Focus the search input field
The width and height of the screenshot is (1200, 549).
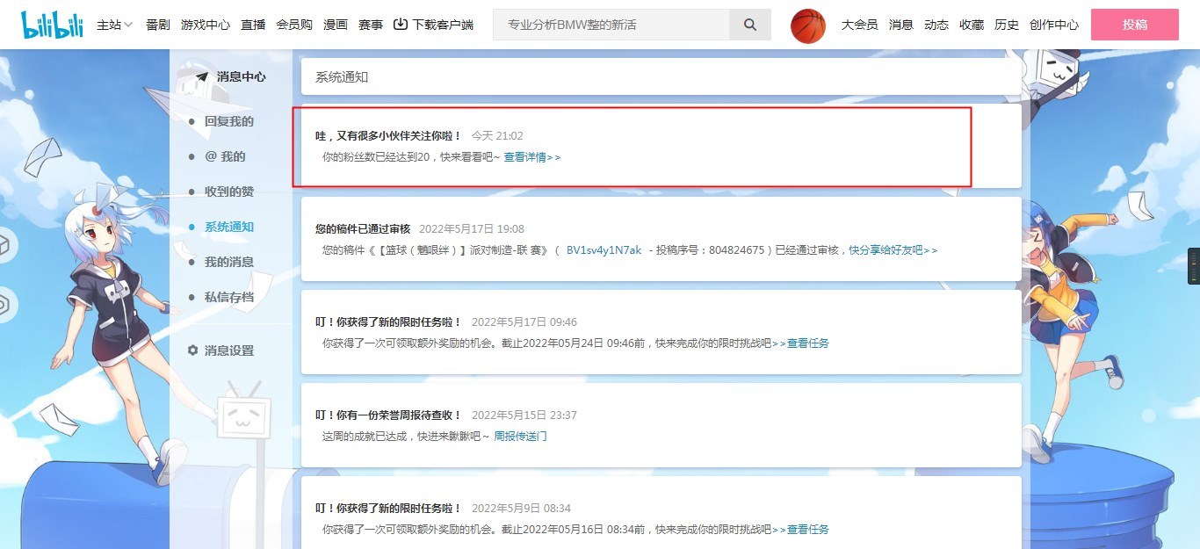[611, 25]
